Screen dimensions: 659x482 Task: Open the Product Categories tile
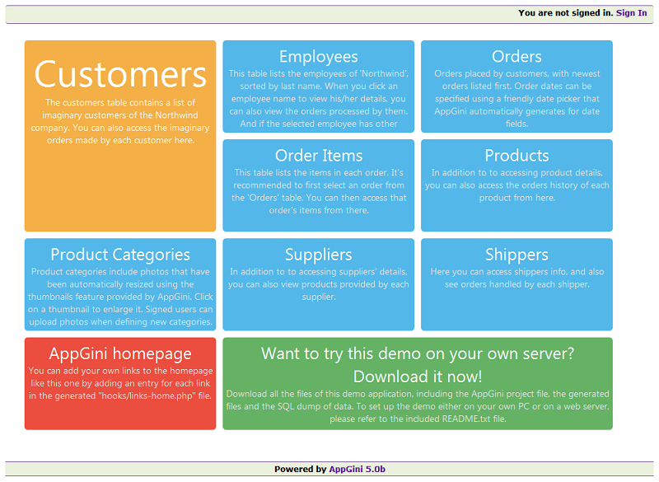(x=120, y=284)
